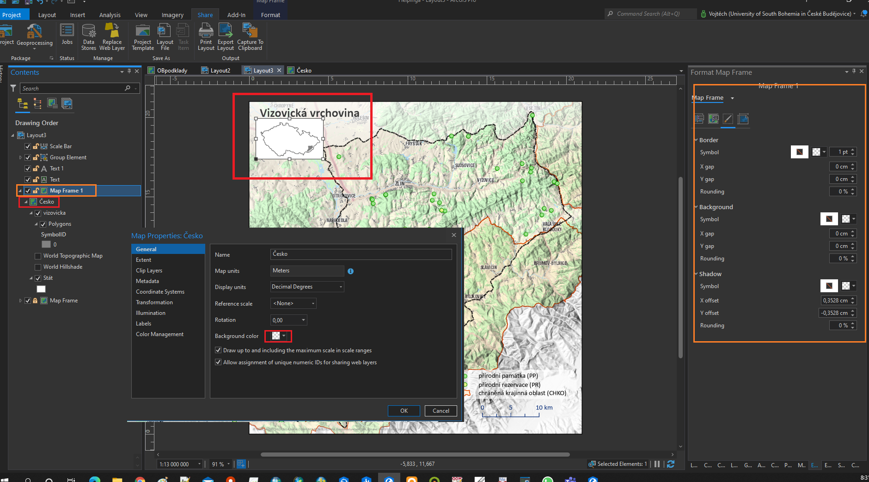Open the Background color picker
This screenshot has height=482, width=869.
pyautogui.click(x=278, y=336)
